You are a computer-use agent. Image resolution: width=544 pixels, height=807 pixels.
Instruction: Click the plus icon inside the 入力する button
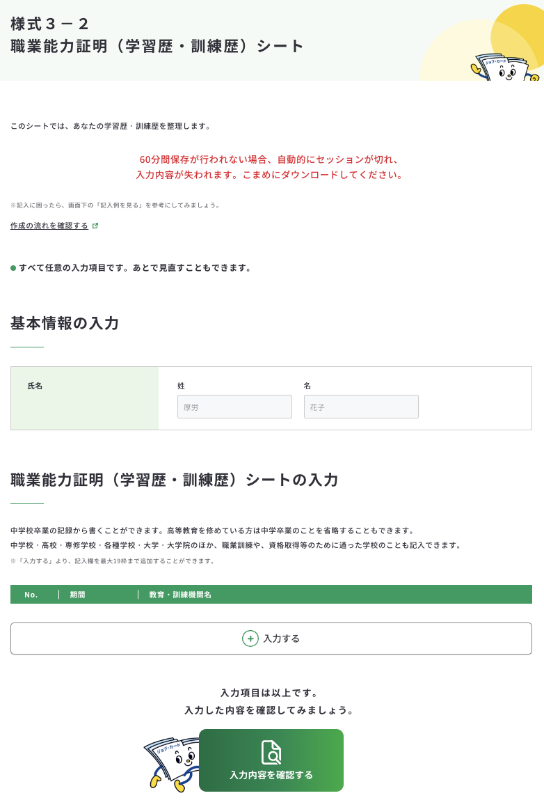click(x=250, y=638)
